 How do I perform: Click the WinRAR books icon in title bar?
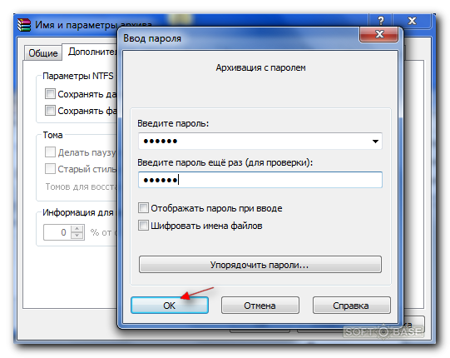pos(24,25)
